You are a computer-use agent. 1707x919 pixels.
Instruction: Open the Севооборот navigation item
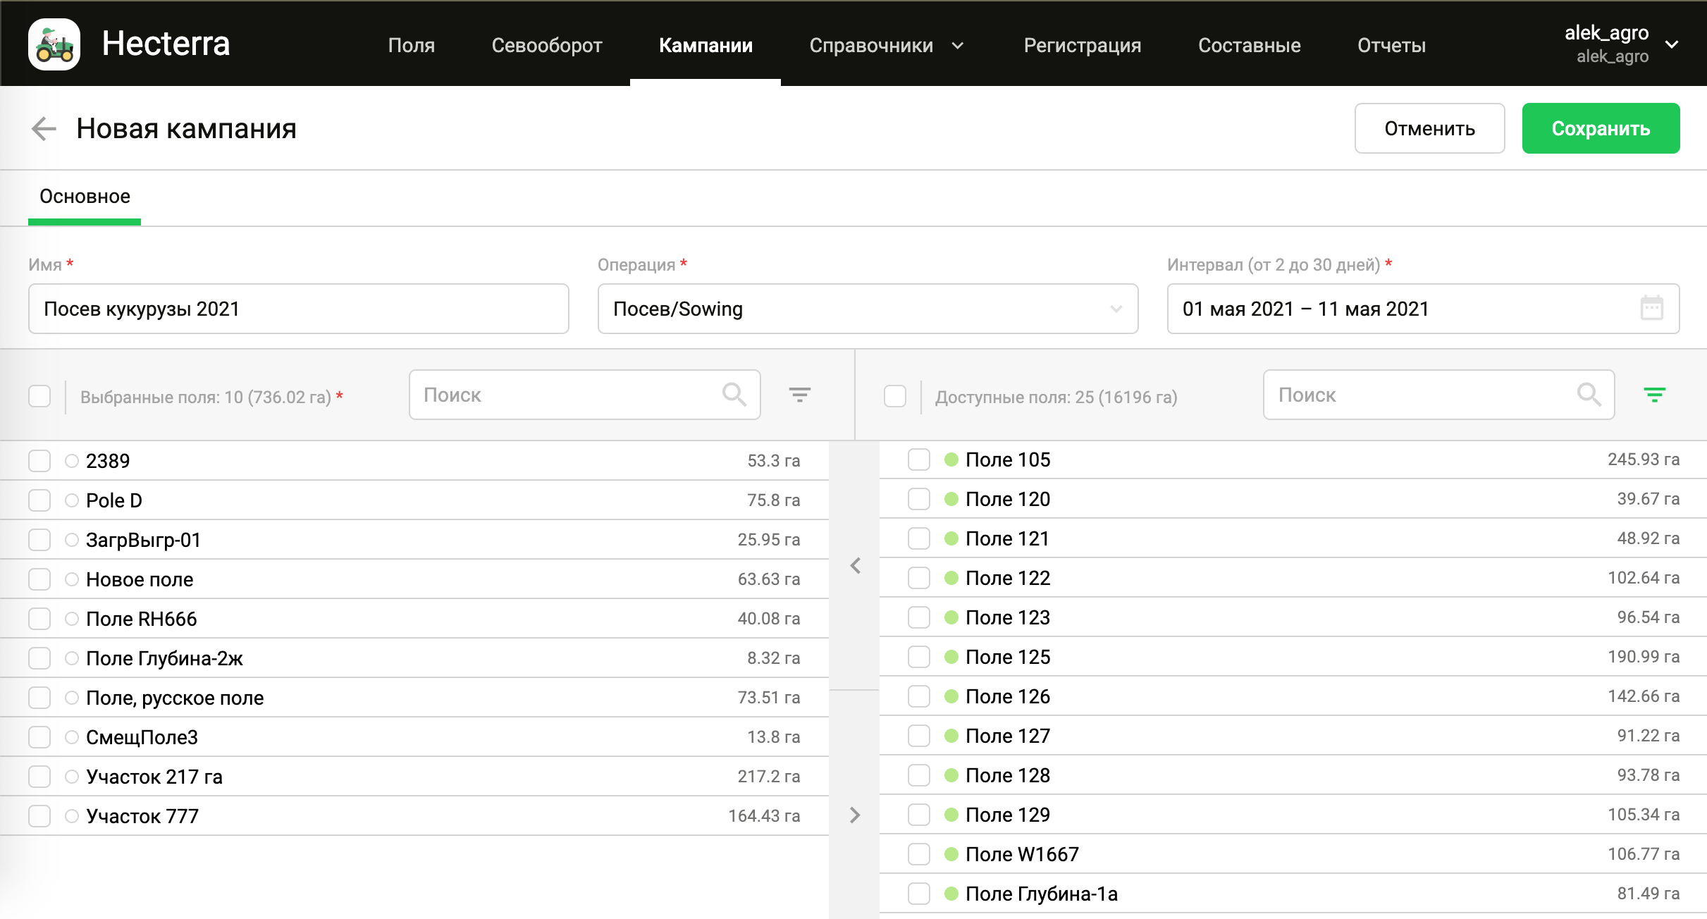(546, 45)
